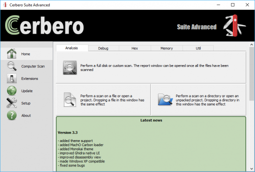
Task: Open the About sidebar label
Action: tap(26, 116)
